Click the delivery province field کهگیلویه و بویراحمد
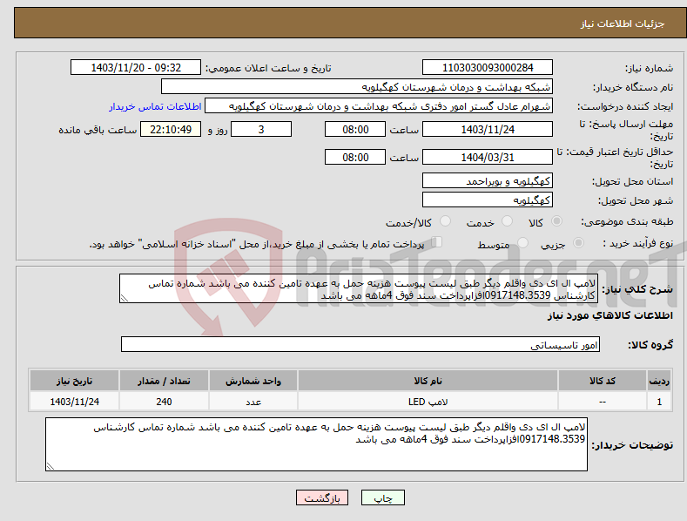The width and height of the screenshot is (687, 521). pyautogui.click(x=488, y=180)
